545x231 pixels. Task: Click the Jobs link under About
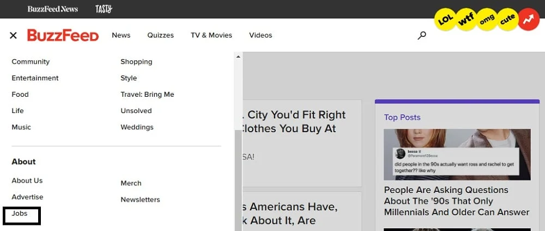coord(20,214)
